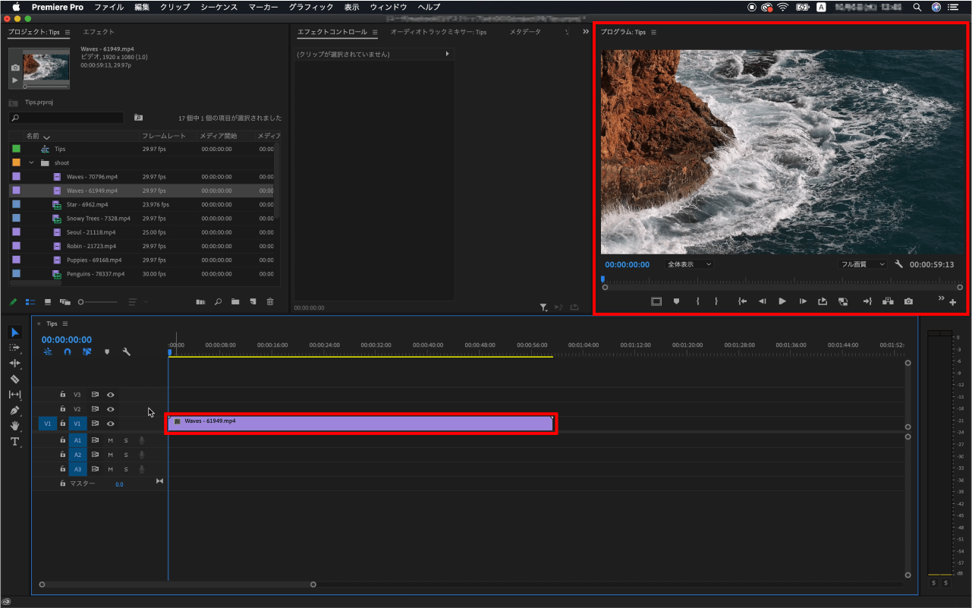The height and width of the screenshot is (608, 972).
Task: Open zoom level dropdown 全体表示
Action: click(x=689, y=264)
